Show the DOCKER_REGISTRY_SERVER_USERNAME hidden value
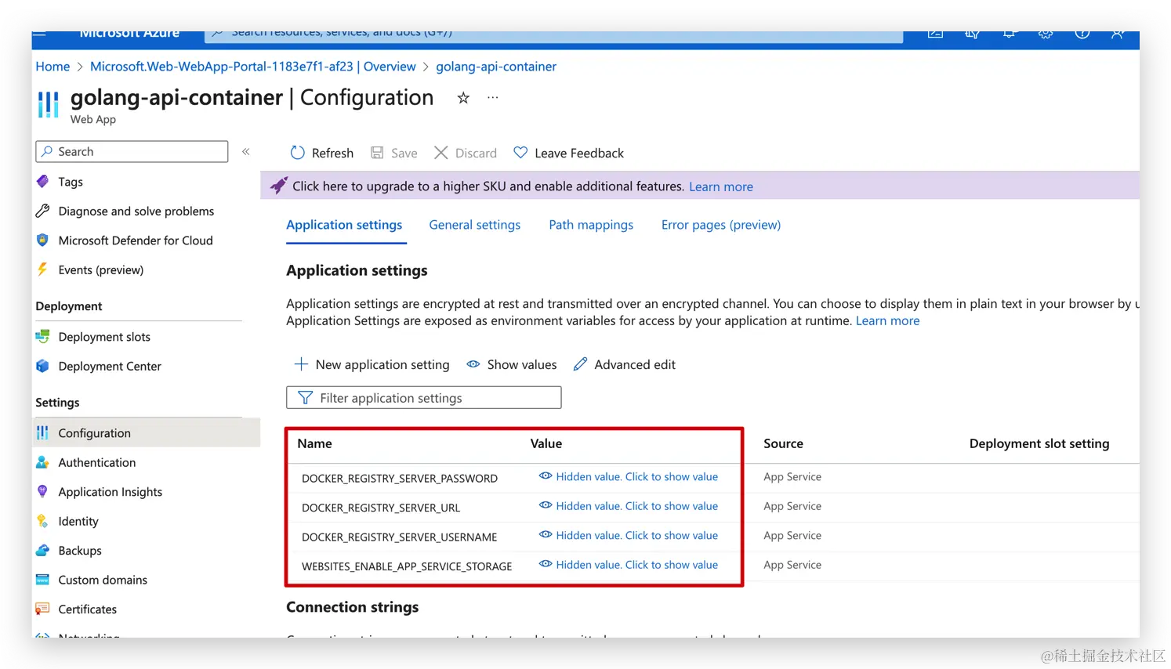 pos(629,535)
